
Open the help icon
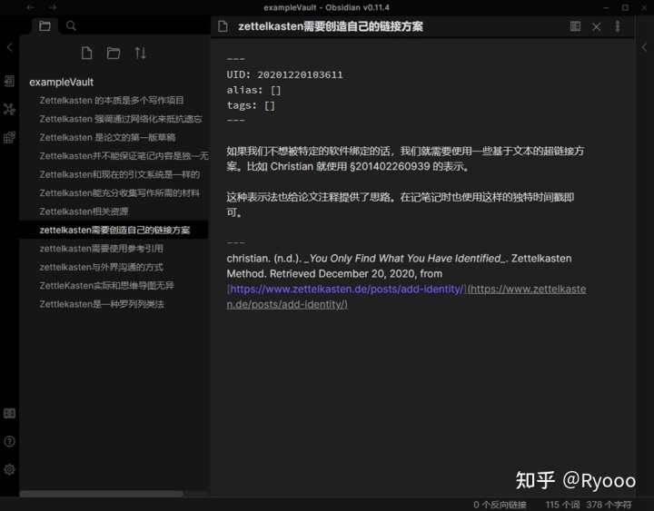(9, 441)
